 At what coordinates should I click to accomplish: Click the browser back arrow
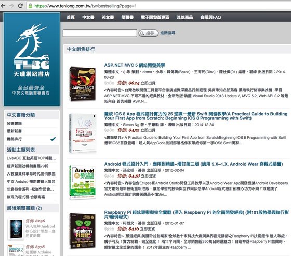[3, 6]
